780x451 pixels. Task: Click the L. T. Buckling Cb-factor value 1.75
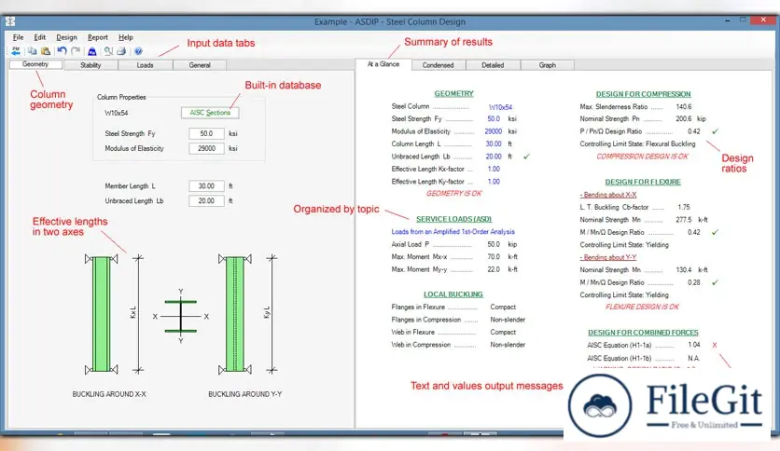click(x=684, y=207)
